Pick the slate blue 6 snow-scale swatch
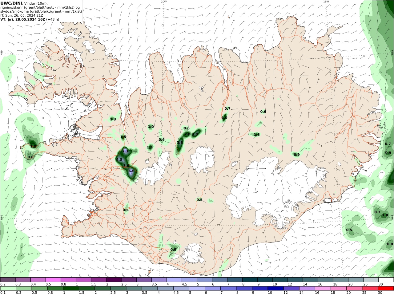 point(219,280)
